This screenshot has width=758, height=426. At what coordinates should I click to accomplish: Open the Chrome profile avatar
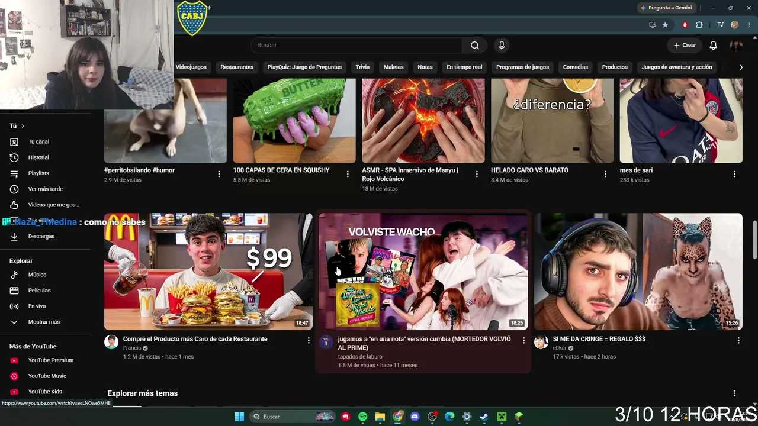pyautogui.click(x=735, y=25)
